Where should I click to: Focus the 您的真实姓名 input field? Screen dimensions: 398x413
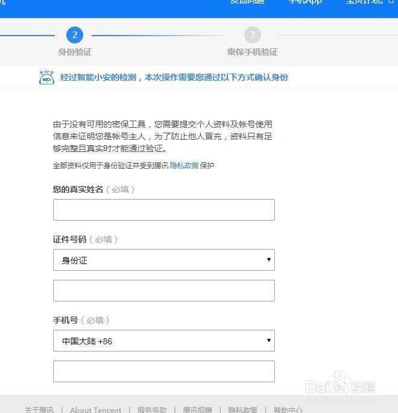tap(164, 210)
